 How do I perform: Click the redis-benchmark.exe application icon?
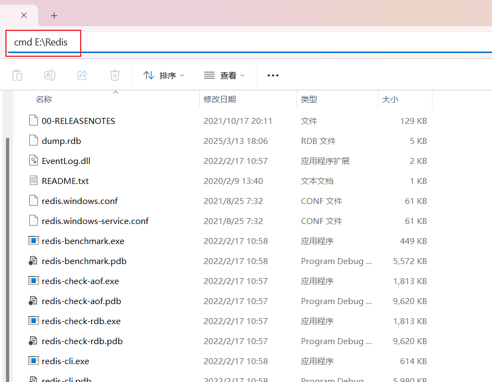tap(34, 240)
